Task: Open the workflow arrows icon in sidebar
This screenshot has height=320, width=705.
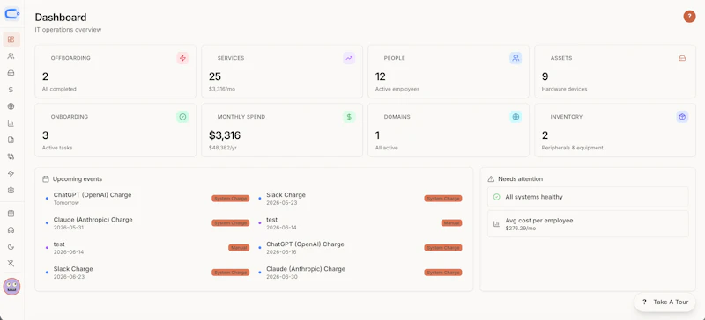Action: [11, 156]
